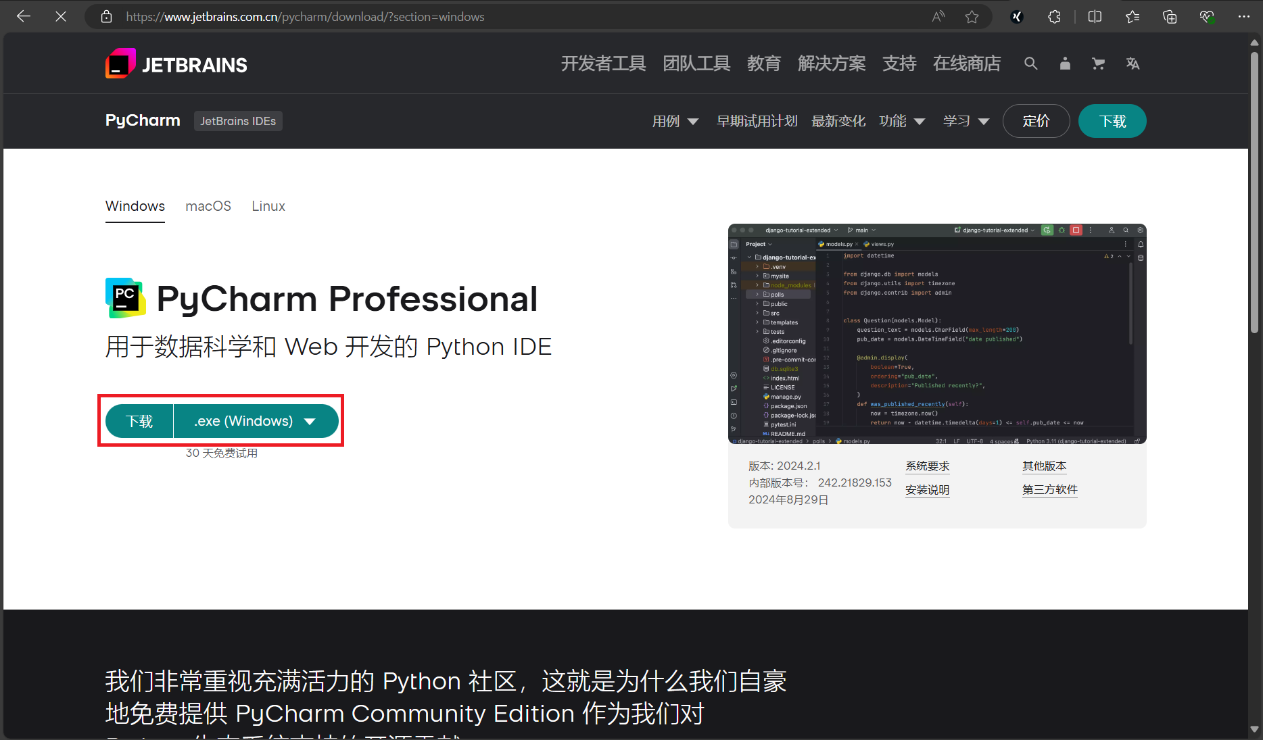Open 解决方案 menu
The width and height of the screenshot is (1263, 740).
tap(832, 64)
